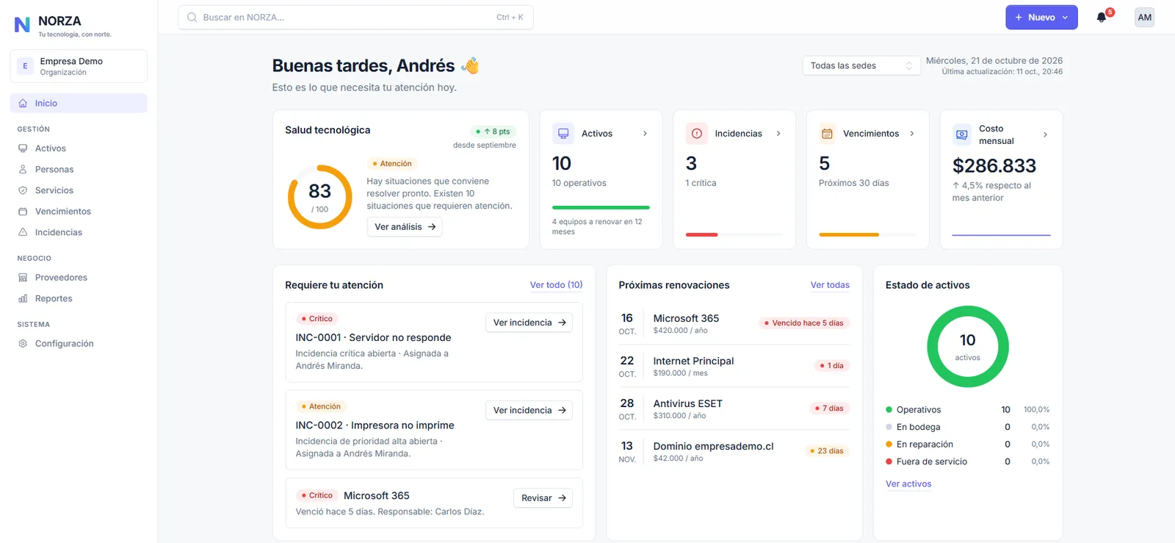The width and height of the screenshot is (1175, 543).
Task: Go to Inicio in sidebar
Action: [79, 104]
